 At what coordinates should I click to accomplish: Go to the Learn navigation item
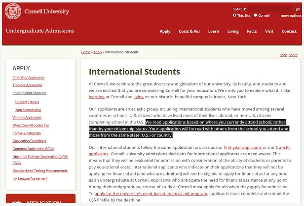tap(213, 31)
